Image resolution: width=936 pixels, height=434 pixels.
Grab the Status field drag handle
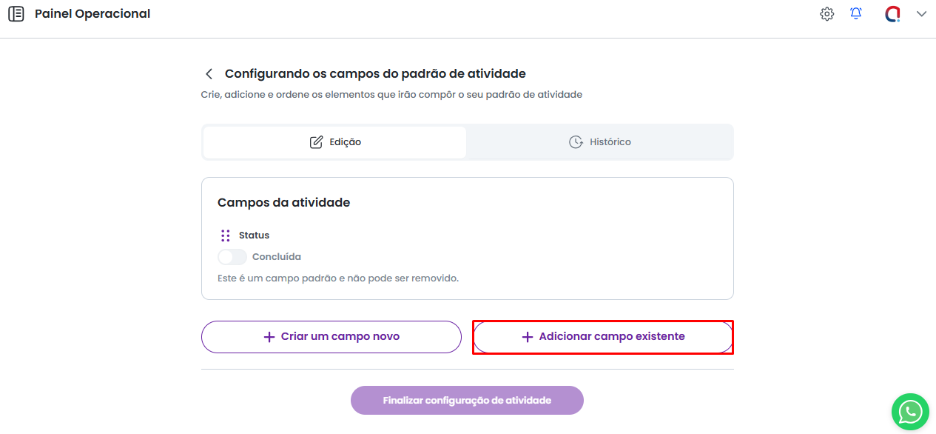click(x=226, y=236)
